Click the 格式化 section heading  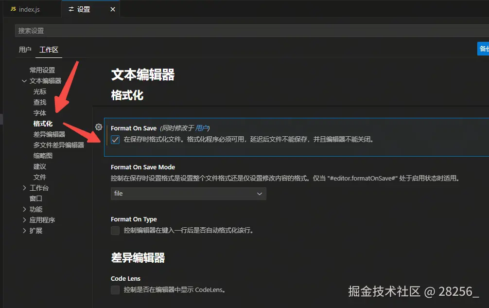[x=127, y=95]
